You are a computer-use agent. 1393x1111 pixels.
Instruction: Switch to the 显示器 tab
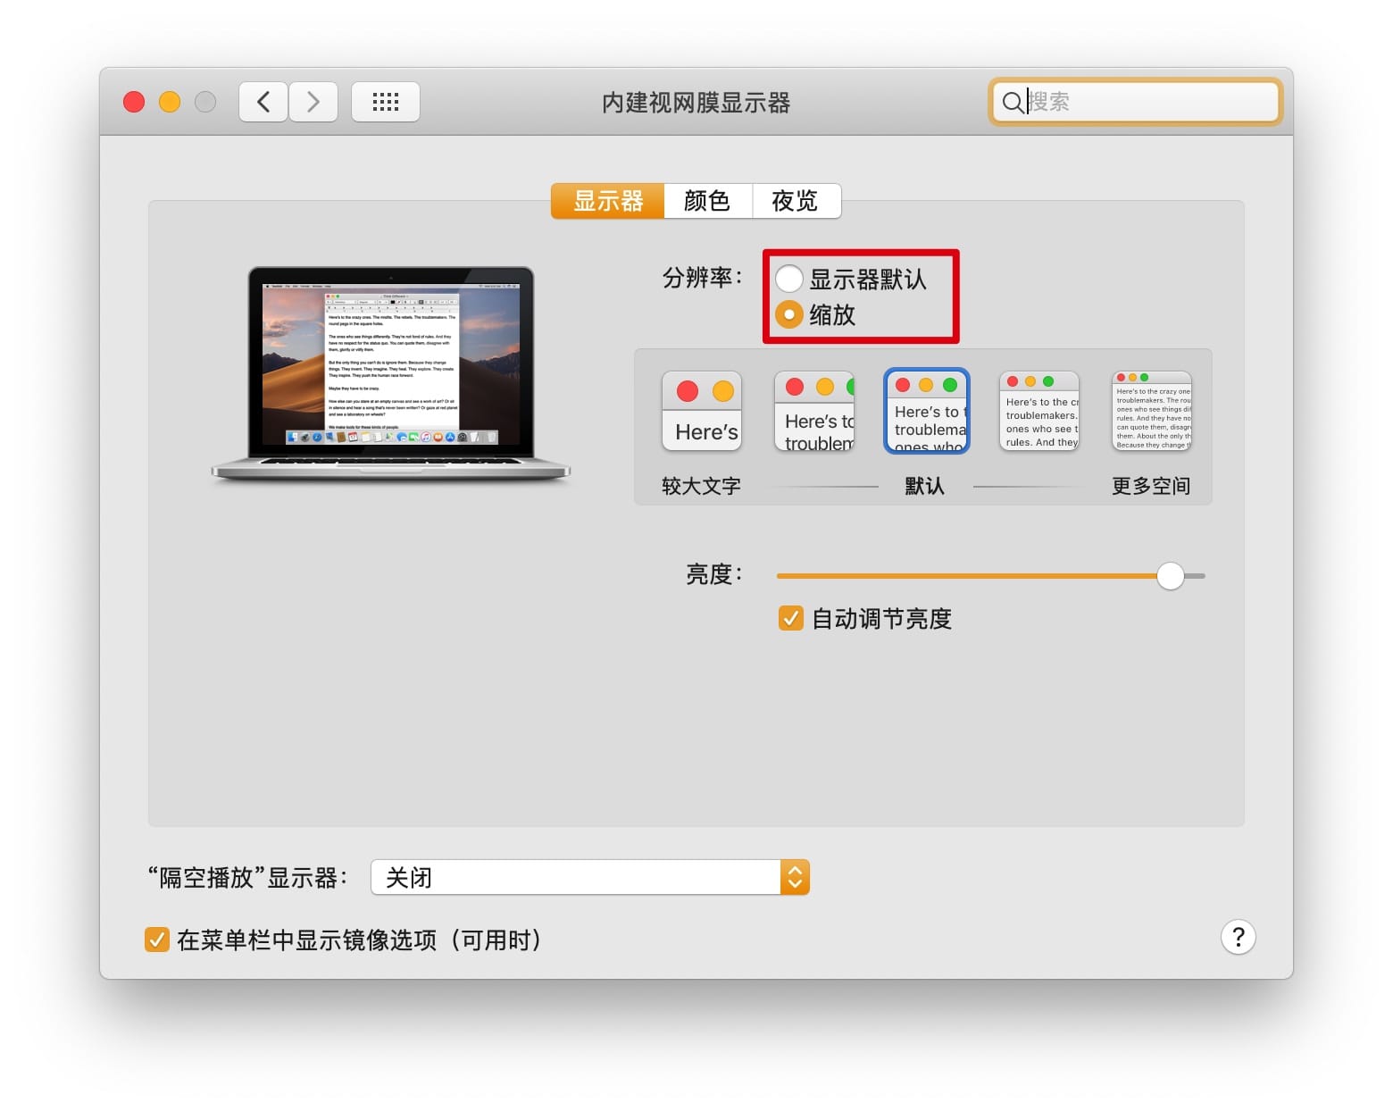(608, 201)
